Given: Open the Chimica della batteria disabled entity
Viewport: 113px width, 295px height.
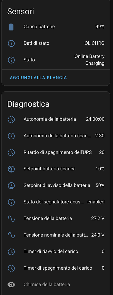Looking at the screenshot, I should coord(56,284).
